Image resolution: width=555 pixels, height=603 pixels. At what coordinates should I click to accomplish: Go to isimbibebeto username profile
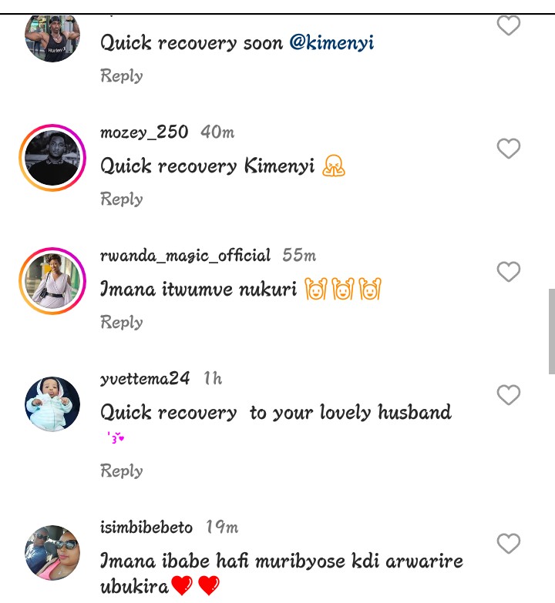click(146, 527)
